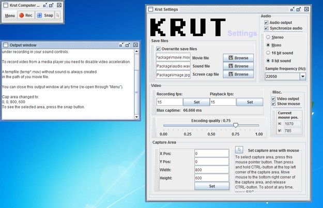Click 'Cap area changed to:' output line

pyautogui.click(x=20, y=97)
